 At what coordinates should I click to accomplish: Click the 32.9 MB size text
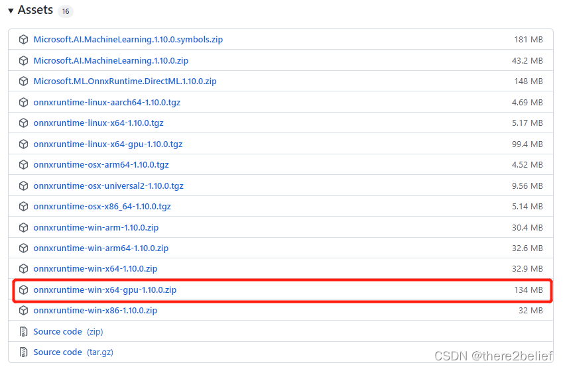tap(527, 269)
